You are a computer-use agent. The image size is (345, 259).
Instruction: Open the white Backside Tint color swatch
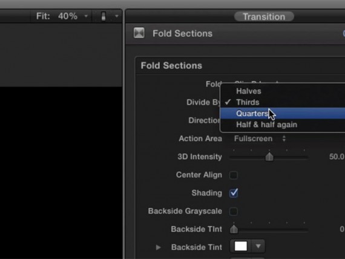point(241,246)
